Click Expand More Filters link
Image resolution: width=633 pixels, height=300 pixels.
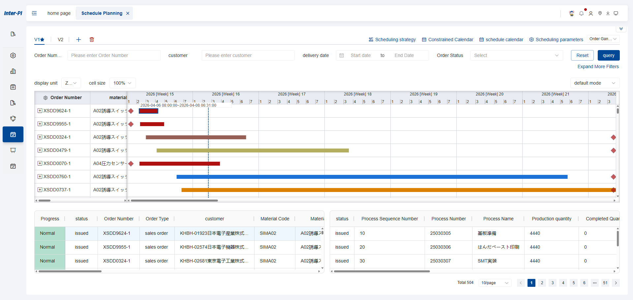point(598,67)
